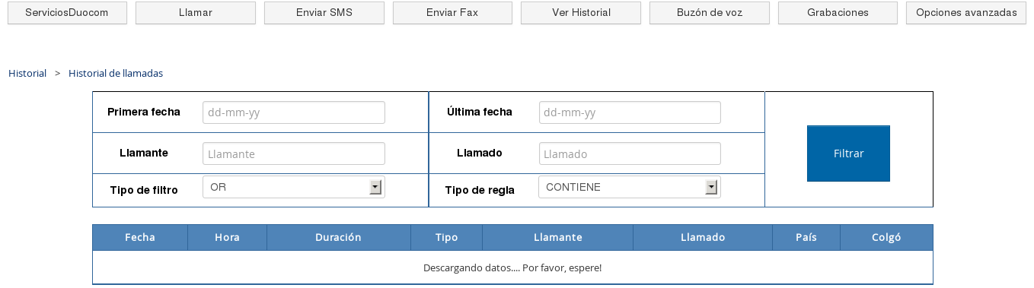
Task: Open the Grabaciones section
Action: [838, 13]
